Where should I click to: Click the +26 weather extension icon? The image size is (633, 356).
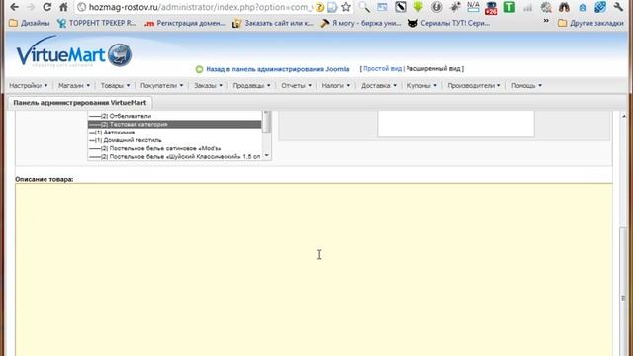coord(491,7)
